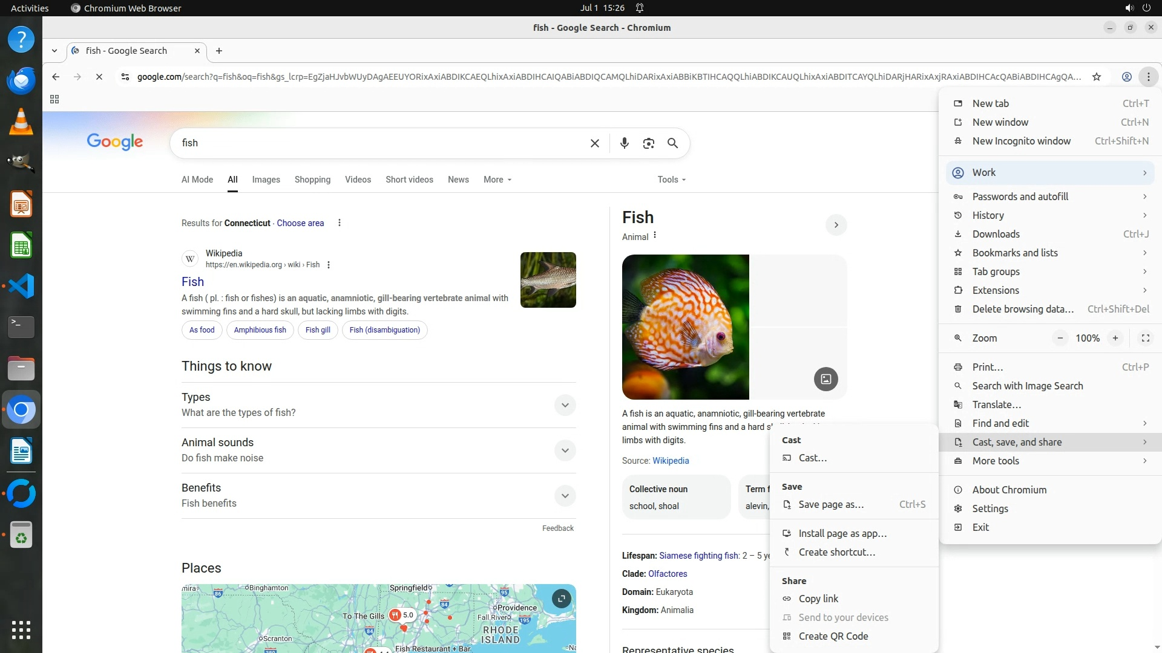Toggle fullscreen mode in Zoom row
1162x653 pixels.
1145,338
